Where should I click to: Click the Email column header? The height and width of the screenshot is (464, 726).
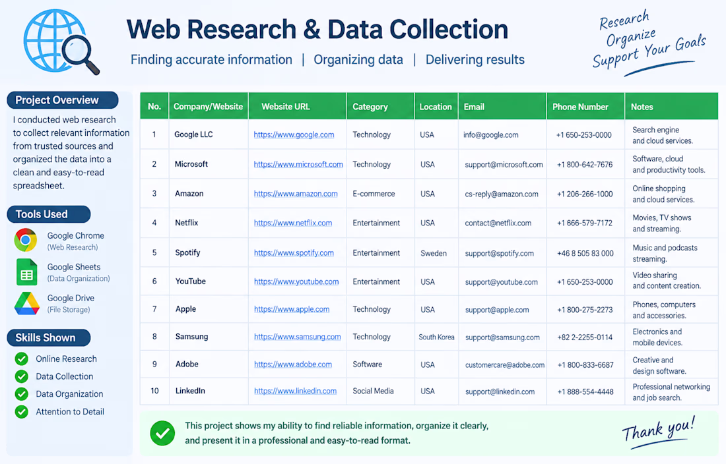pyautogui.click(x=502, y=106)
